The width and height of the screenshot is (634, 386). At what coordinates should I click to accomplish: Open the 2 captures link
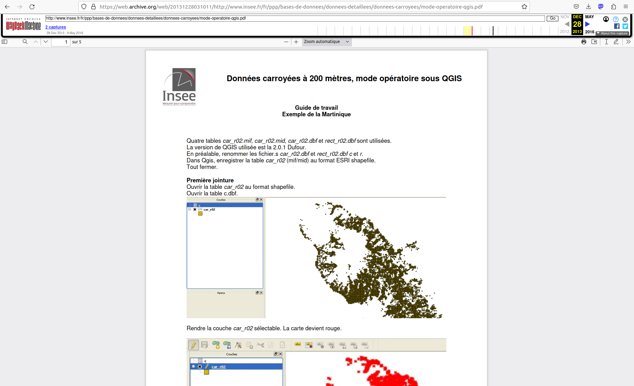coord(56,27)
